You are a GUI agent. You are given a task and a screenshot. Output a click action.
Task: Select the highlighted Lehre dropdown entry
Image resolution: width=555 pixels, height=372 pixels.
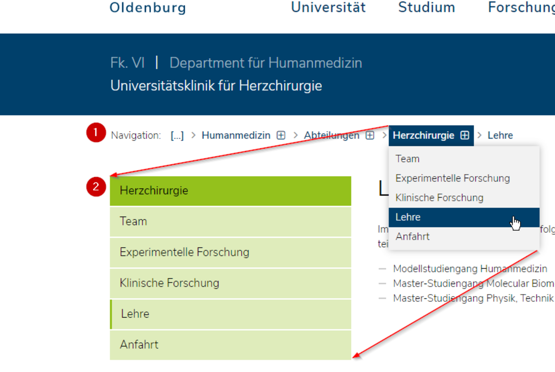point(464,217)
